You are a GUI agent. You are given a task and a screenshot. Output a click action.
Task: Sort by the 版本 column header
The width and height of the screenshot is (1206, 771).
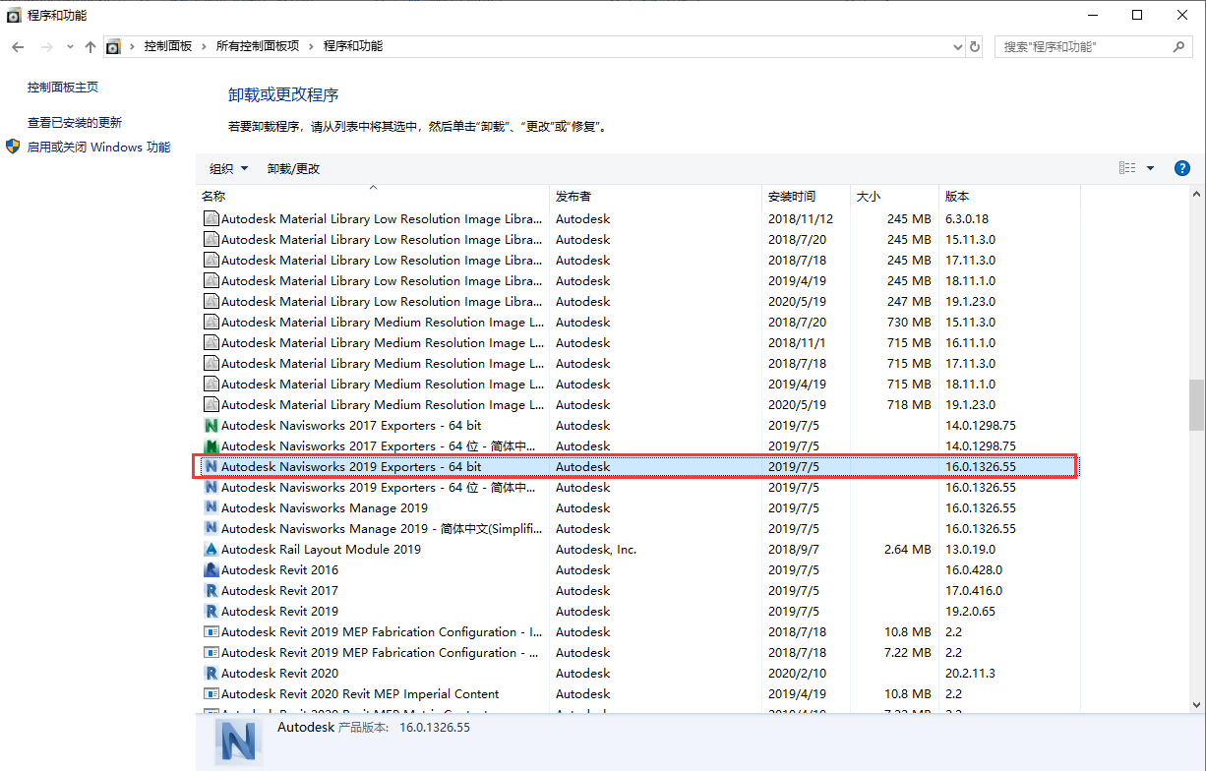click(x=1008, y=196)
